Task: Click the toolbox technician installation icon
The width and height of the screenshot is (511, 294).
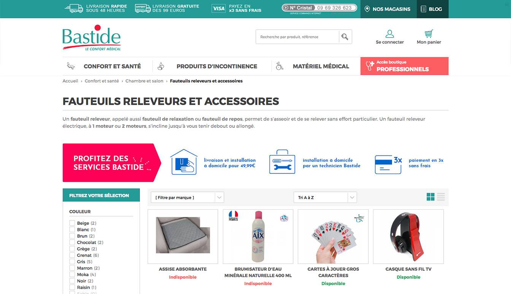Action: coord(282,162)
